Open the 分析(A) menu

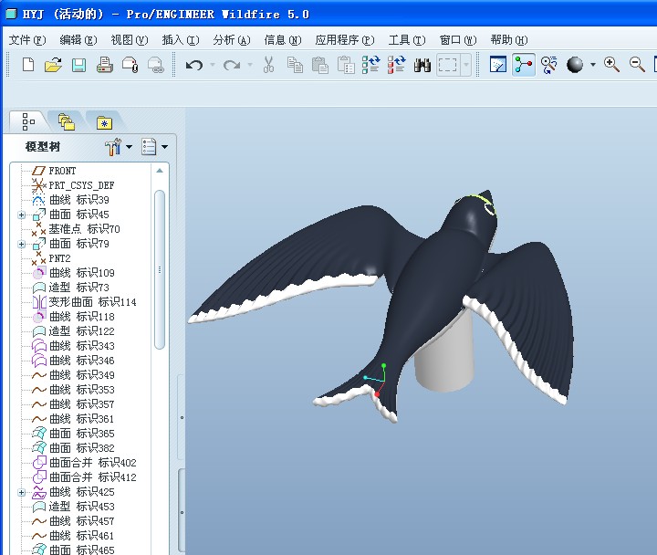232,40
